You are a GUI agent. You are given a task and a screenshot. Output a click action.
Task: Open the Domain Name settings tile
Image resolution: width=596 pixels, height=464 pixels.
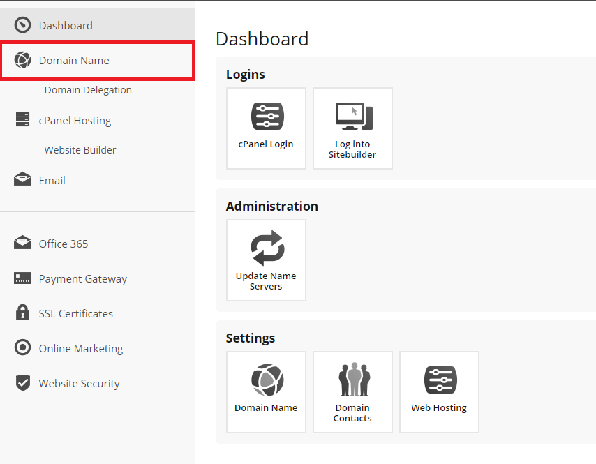266,392
